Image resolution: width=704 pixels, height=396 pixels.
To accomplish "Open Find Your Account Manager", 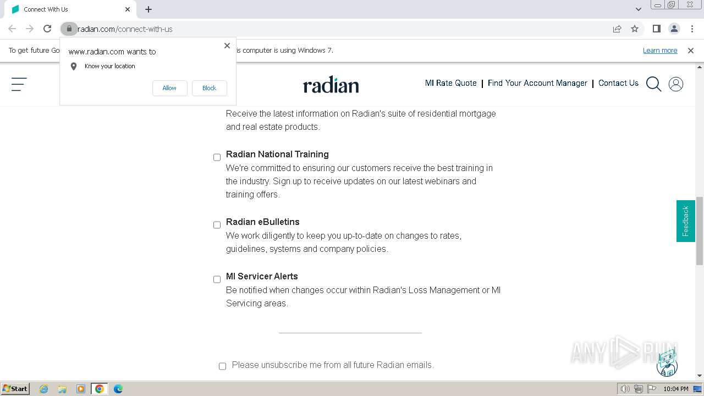I will (x=537, y=83).
